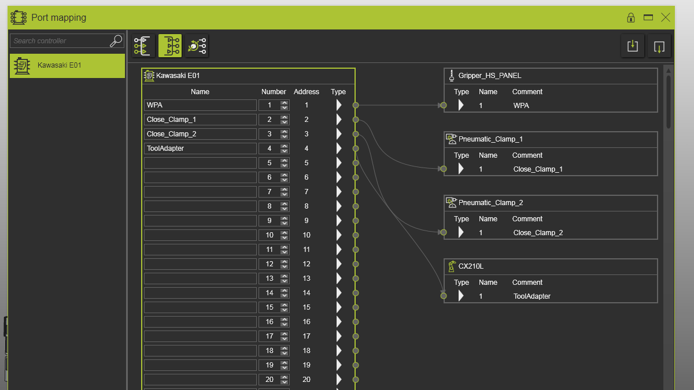The height and width of the screenshot is (390, 694).
Task: Click the type arrow for port 11
Action: 339,250
